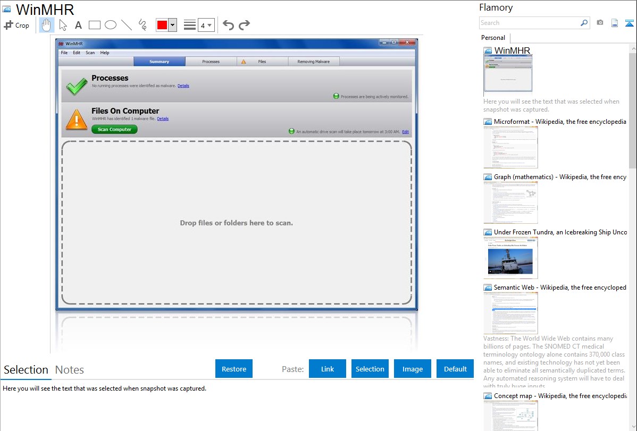Click inside the Search field
Screen dimensions: 637x431
[x=529, y=23]
